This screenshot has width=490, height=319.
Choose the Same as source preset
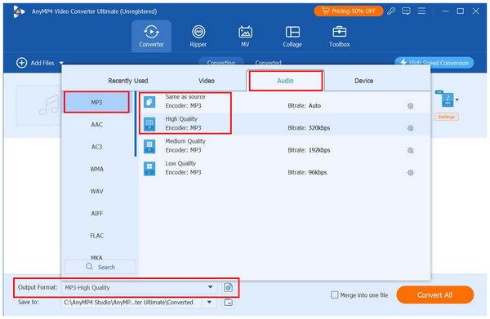click(x=284, y=102)
